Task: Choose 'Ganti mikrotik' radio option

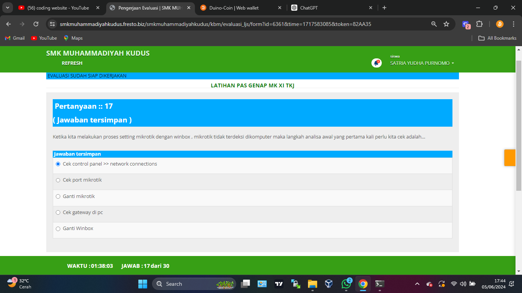Action: pos(58,196)
